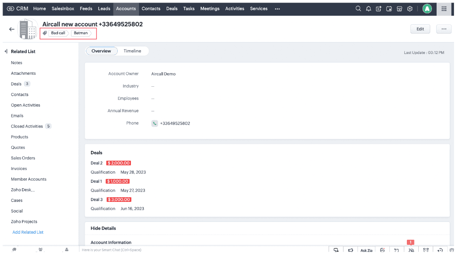The height and width of the screenshot is (258, 457).
Task: Open the Deals module in top menu
Action: tap(172, 9)
